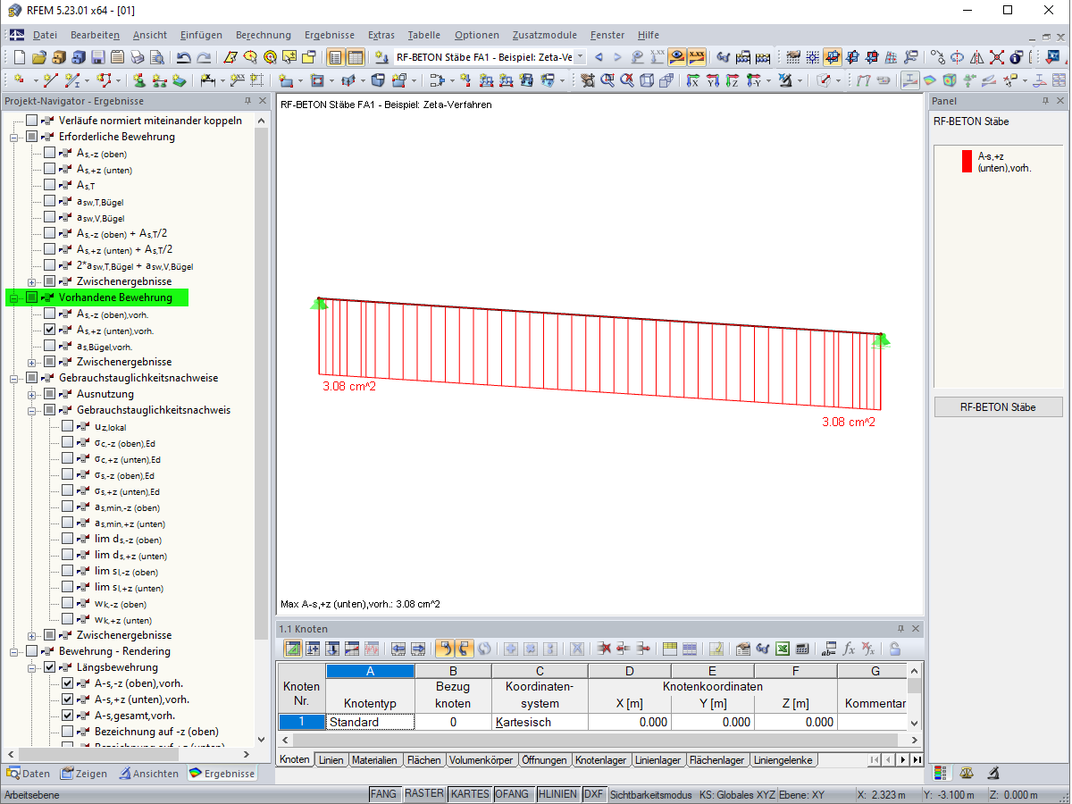Image resolution: width=1072 pixels, height=804 pixels.
Task: Click the Knotentyp cell 'Standard'
Action: (370, 722)
